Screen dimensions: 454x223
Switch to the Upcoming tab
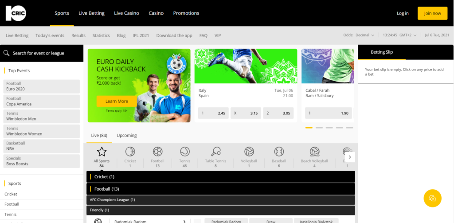(x=126, y=135)
